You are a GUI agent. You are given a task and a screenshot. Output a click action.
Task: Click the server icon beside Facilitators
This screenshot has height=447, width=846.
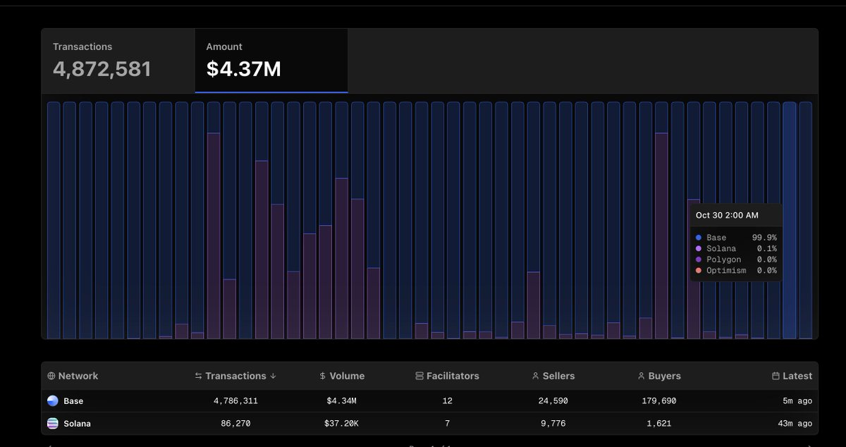click(419, 376)
